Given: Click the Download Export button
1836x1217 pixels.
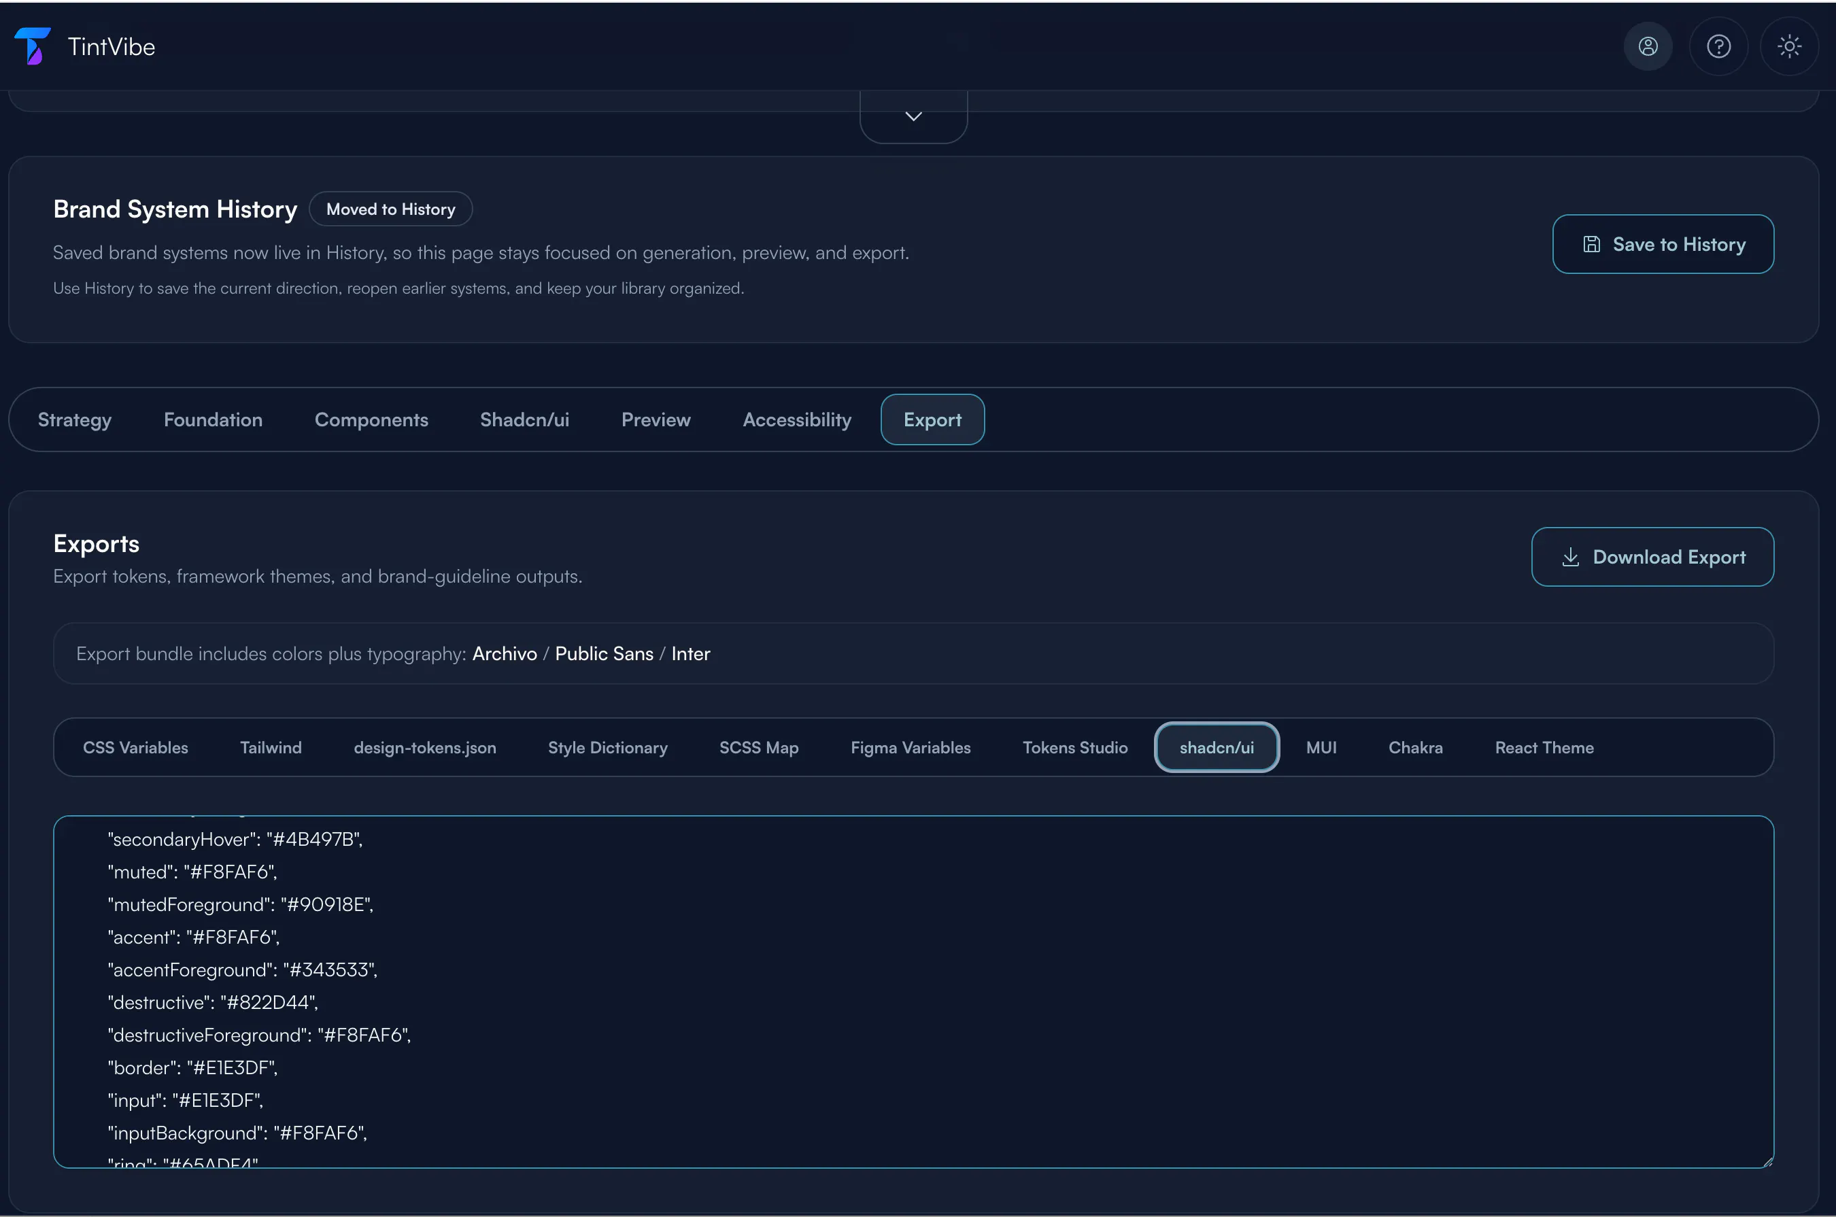Looking at the screenshot, I should pos(1652,558).
